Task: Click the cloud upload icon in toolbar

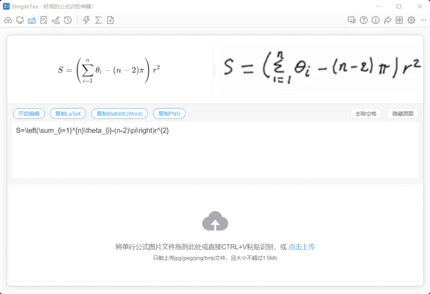Action: click(x=8, y=20)
